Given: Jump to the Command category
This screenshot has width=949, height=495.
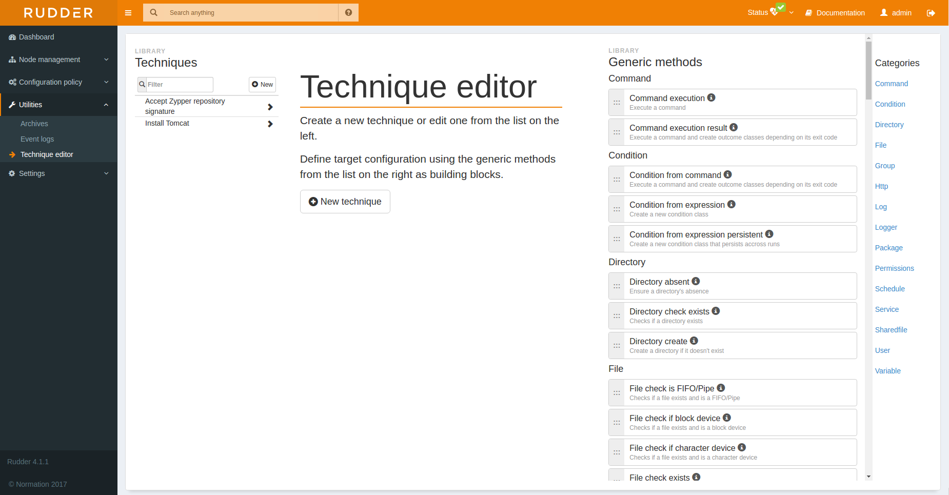Looking at the screenshot, I should (892, 84).
